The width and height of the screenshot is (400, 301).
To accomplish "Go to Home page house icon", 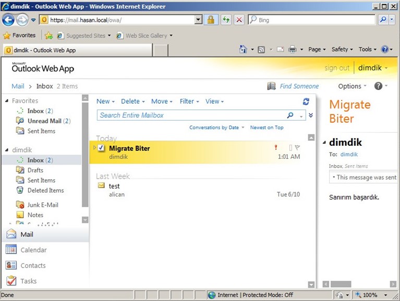I will (x=243, y=49).
